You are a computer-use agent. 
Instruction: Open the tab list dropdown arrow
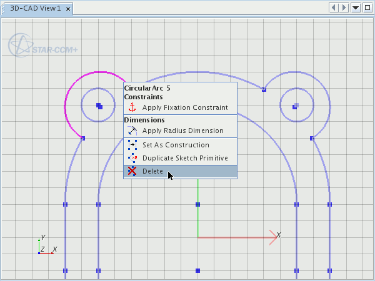(356, 7)
